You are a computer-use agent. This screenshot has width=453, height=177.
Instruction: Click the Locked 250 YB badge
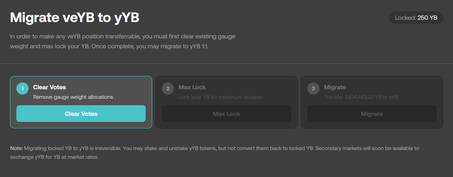(416, 17)
